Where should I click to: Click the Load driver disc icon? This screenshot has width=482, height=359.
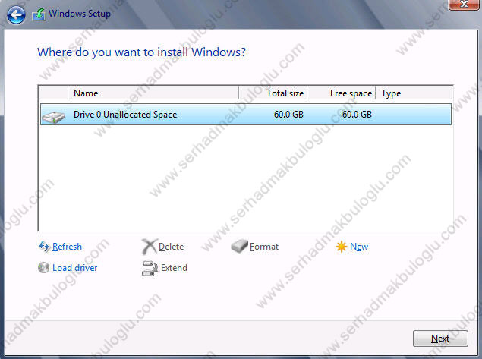[x=44, y=267]
